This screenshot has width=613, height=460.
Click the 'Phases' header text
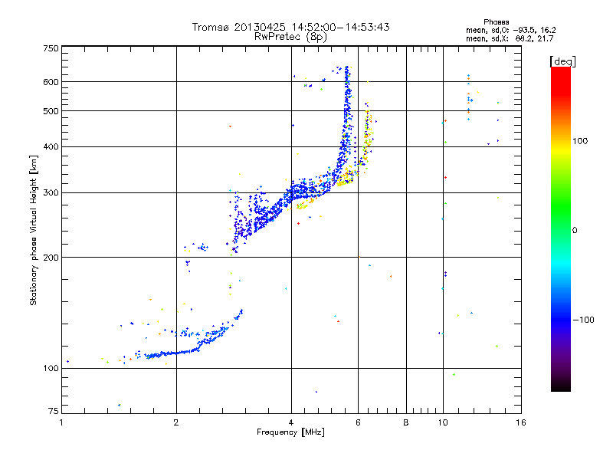click(x=496, y=22)
